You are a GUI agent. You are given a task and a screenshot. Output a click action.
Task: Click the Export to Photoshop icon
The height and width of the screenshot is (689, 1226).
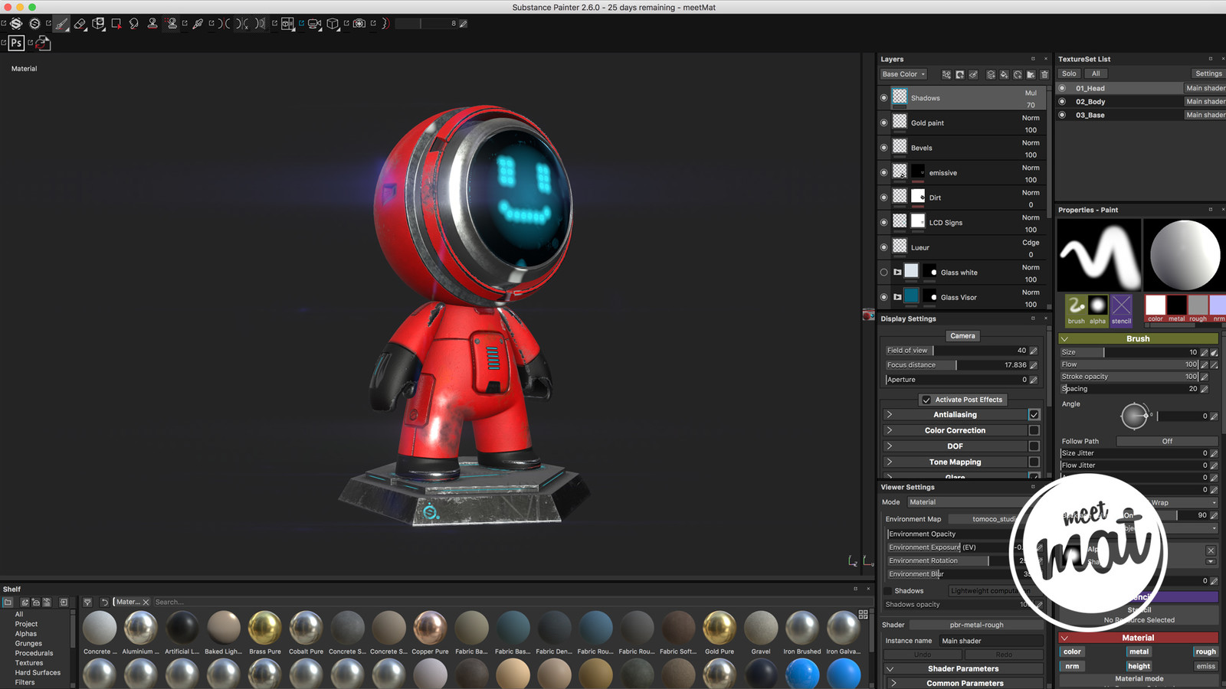pos(16,43)
